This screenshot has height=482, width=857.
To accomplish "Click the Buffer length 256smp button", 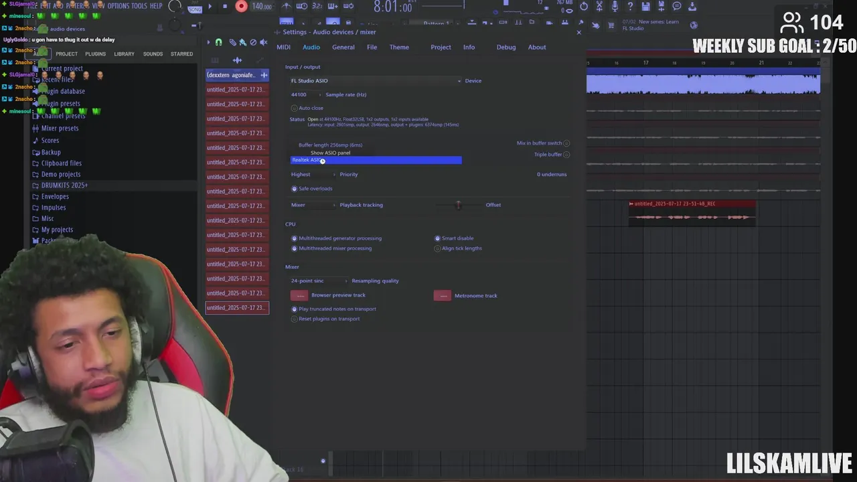I will (x=330, y=145).
